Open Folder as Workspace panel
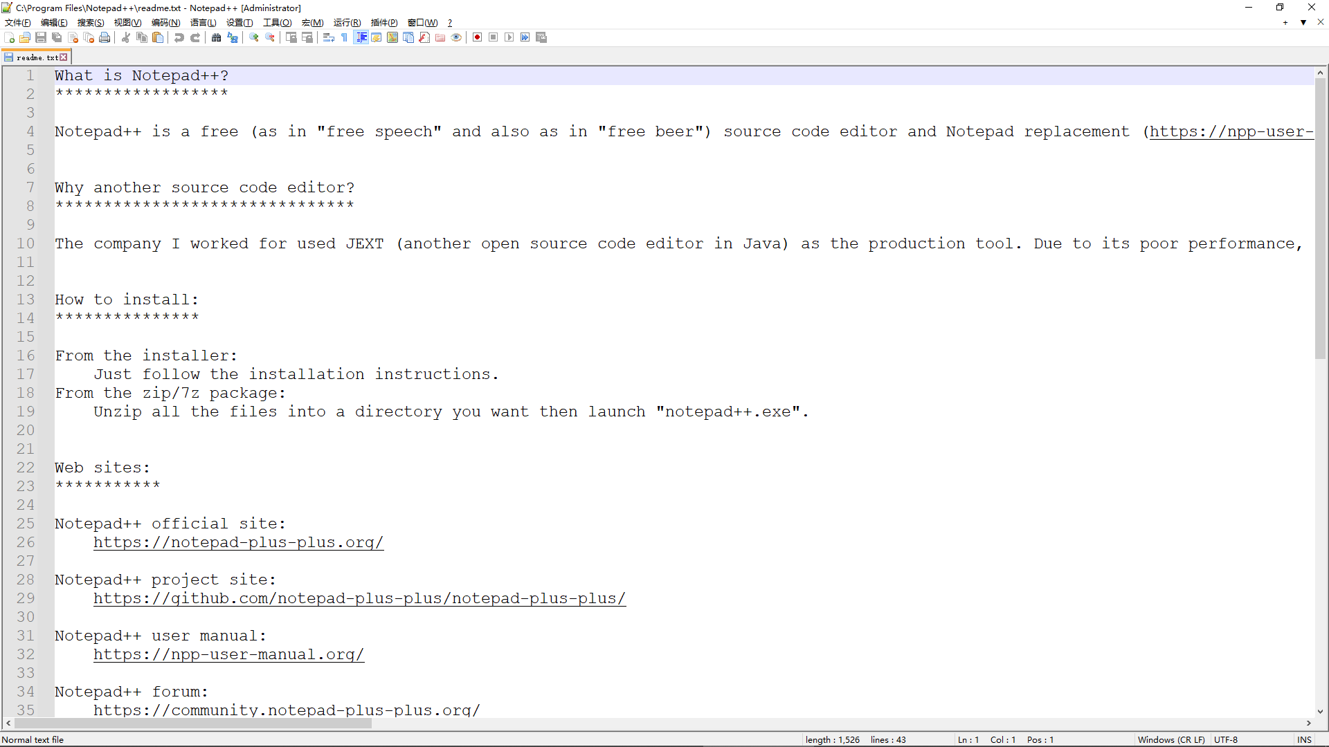1329x747 pixels. tap(440, 37)
